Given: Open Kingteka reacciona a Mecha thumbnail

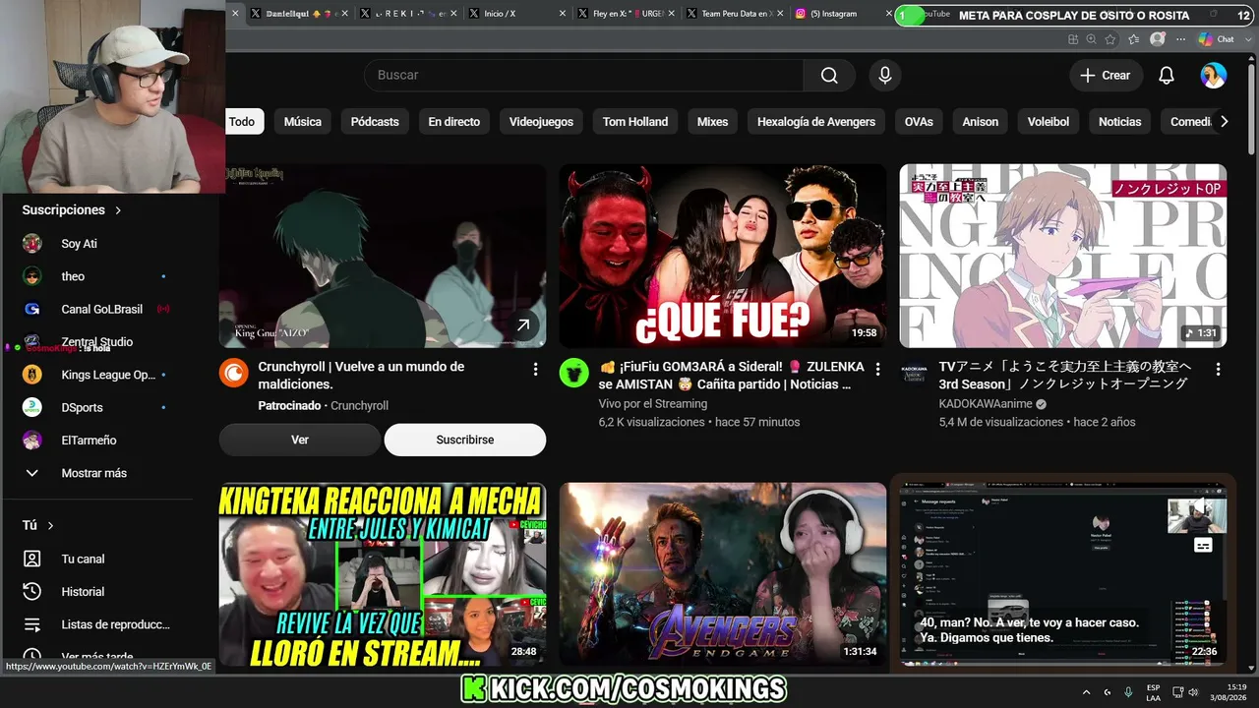Looking at the screenshot, I should pos(383,574).
